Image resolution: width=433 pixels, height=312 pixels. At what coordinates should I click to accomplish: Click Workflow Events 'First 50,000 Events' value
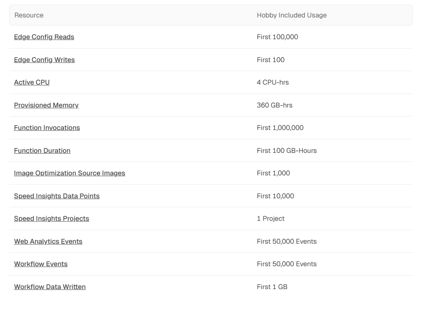pyautogui.click(x=287, y=264)
